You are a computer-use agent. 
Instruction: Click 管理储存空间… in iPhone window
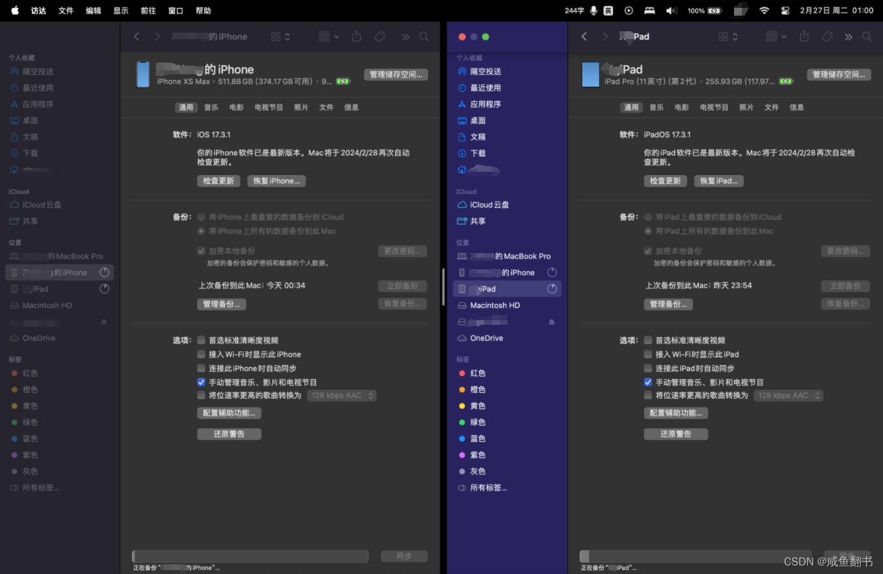pos(396,75)
